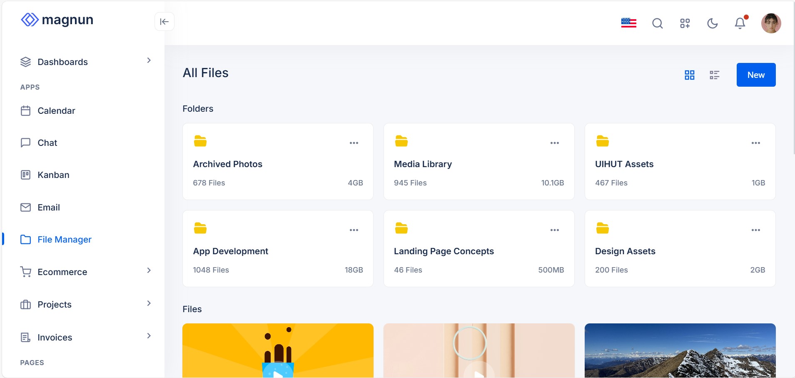The image size is (795, 378).
Task: Open the Kanban board from the sidebar
Action: [53, 175]
